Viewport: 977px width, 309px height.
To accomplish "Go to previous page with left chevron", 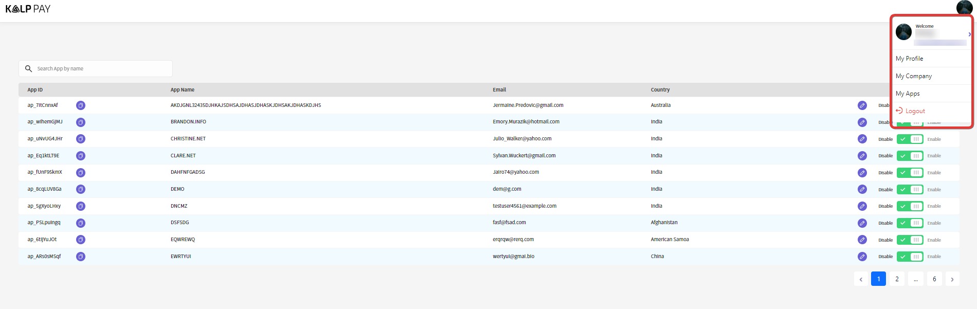I will [861, 279].
